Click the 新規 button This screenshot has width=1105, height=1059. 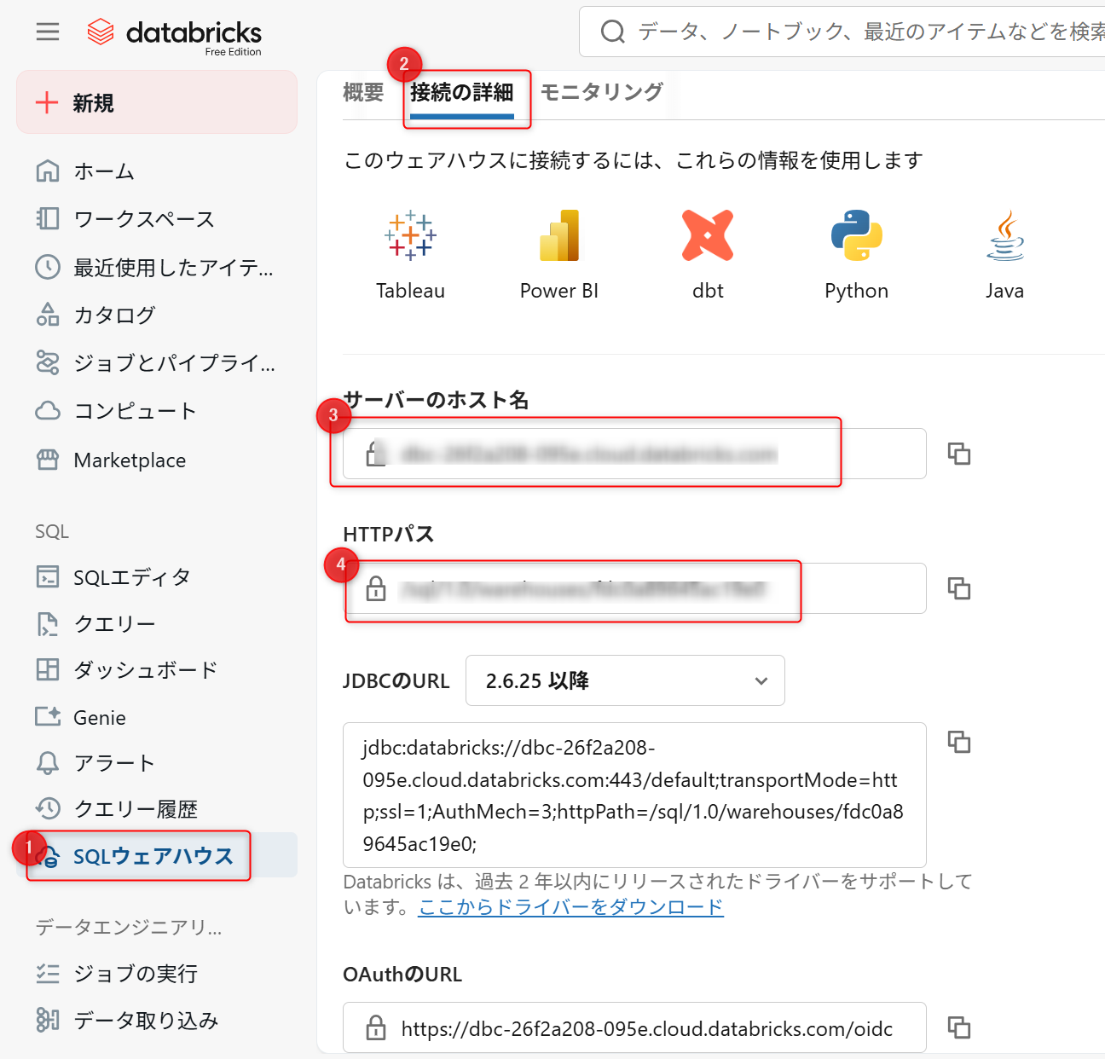157,102
